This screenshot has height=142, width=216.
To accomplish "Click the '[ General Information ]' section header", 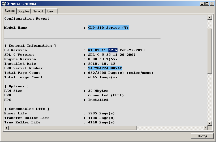I will [30, 46].
